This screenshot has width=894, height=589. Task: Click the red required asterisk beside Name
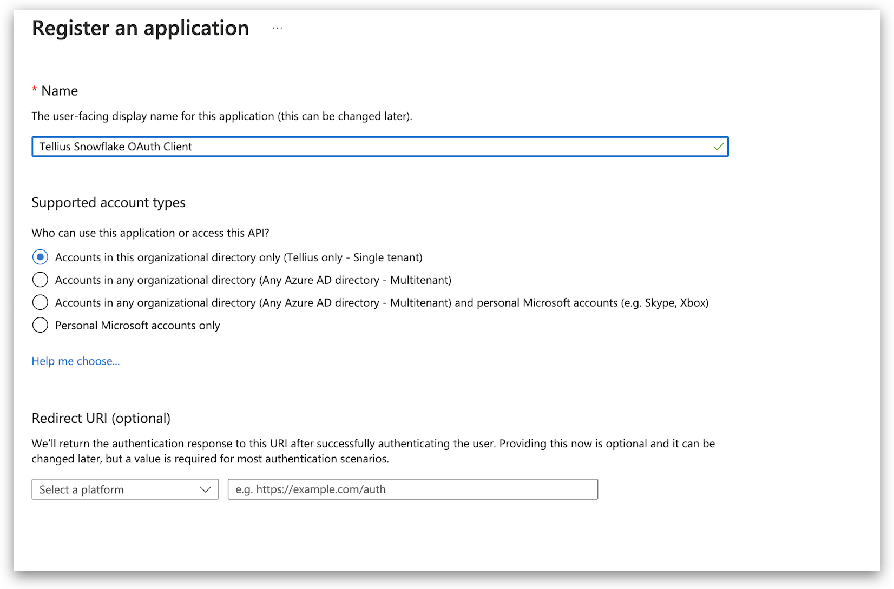click(x=35, y=90)
